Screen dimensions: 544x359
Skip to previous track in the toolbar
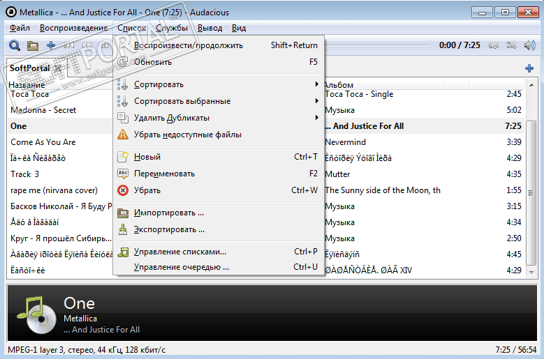click(x=69, y=45)
